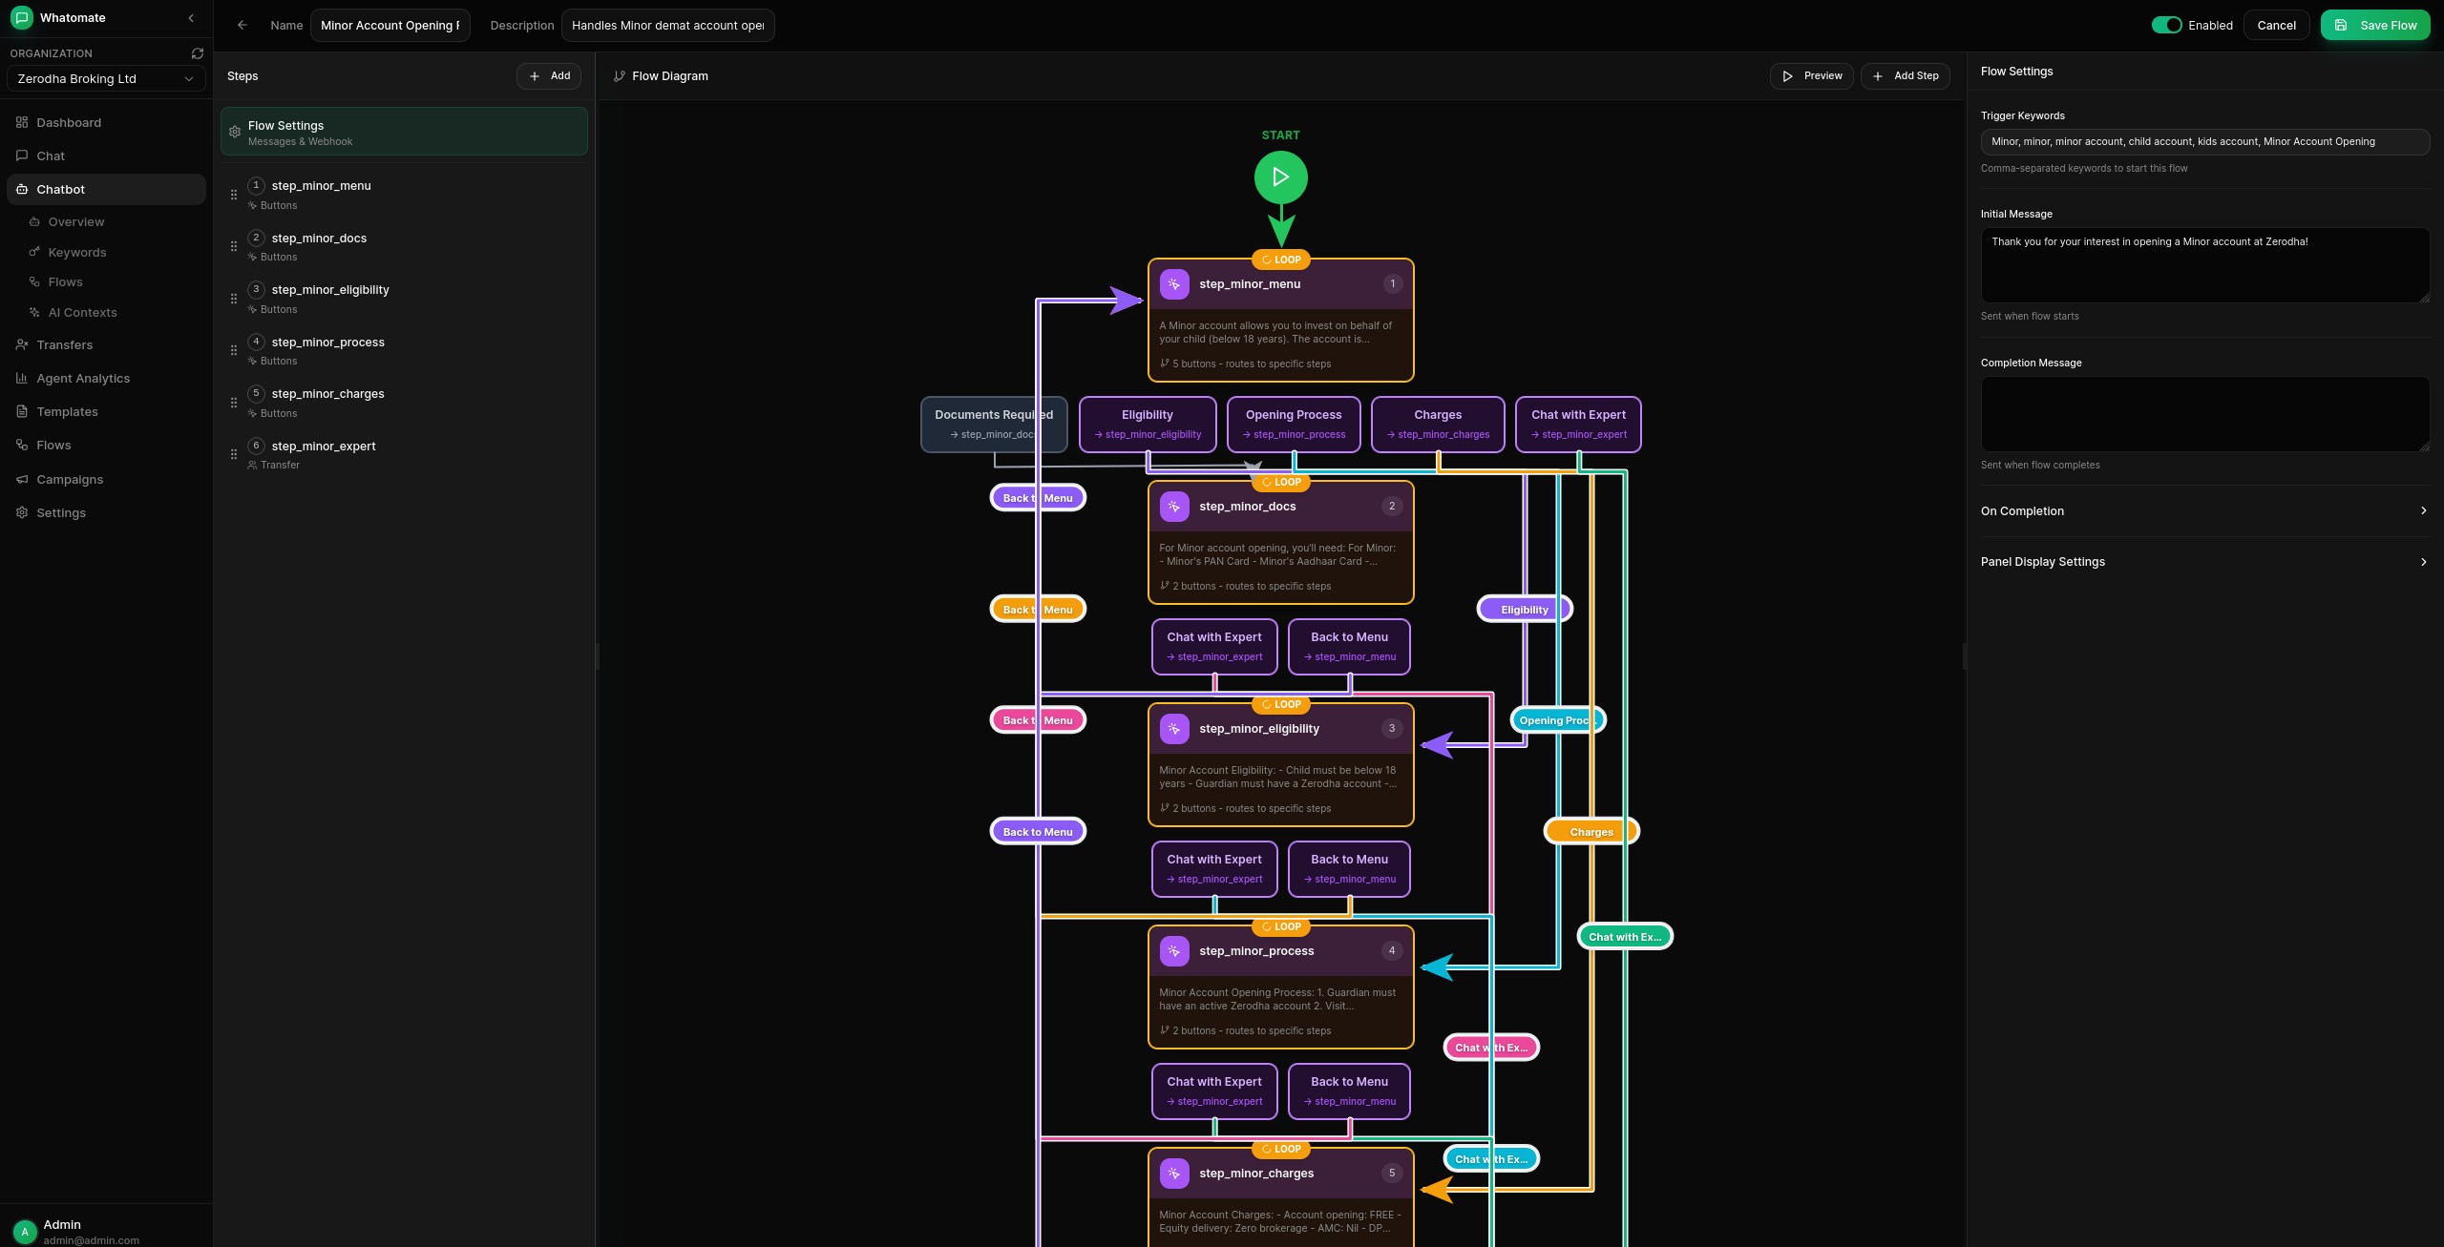
Task: Open Settings from the sidebar gear icon
Action: click(21, 512)
